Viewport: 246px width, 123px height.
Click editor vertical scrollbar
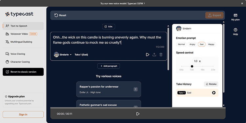click(x=168, y=49)
